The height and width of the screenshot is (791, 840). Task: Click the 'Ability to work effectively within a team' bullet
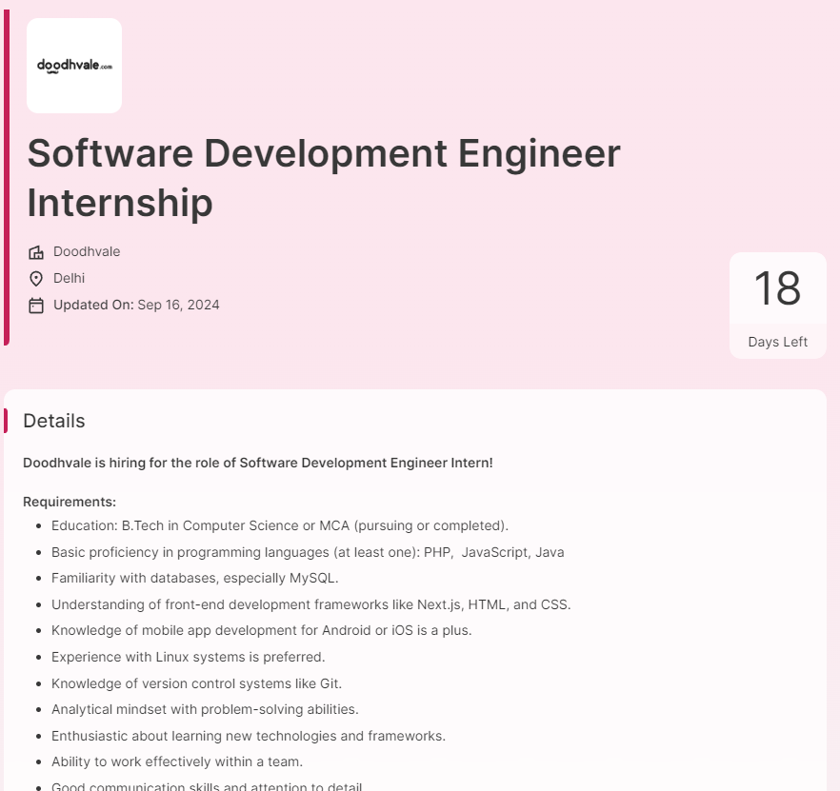click(x=177, y=762)
